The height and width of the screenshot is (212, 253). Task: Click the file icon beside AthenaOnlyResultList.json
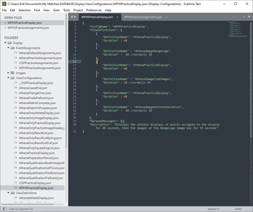click(15, 133)
